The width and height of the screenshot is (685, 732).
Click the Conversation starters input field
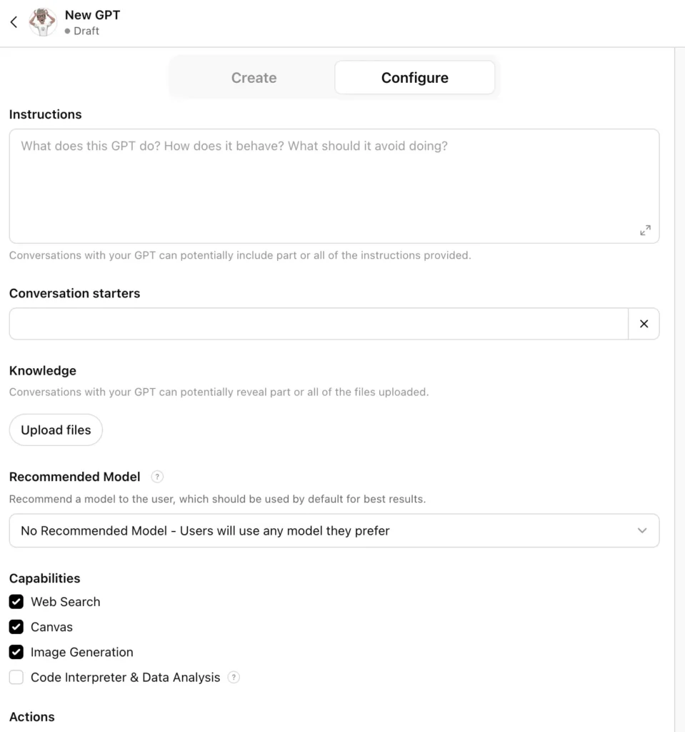tap(318, 324)
